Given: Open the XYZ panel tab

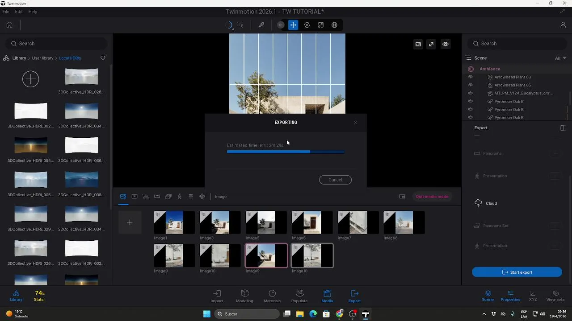Looking at the screenshot, I should (x=533, y=296).
